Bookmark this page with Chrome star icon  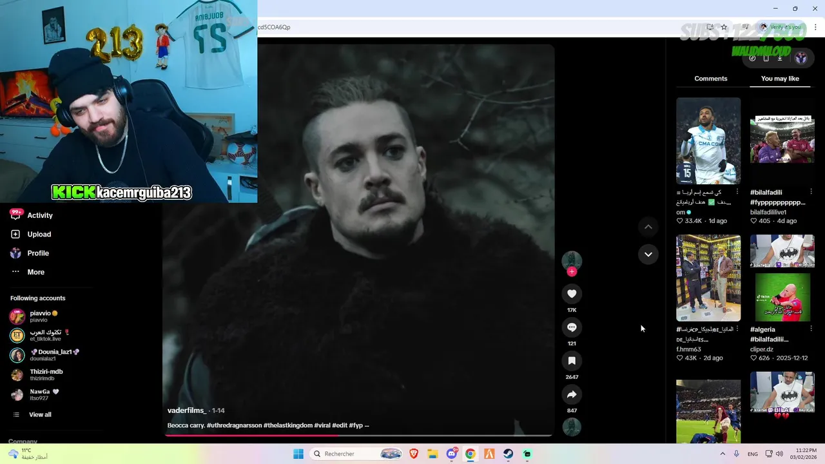[724, 27]
